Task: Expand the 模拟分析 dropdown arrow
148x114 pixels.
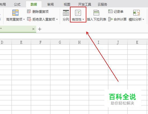Action: 143,19
